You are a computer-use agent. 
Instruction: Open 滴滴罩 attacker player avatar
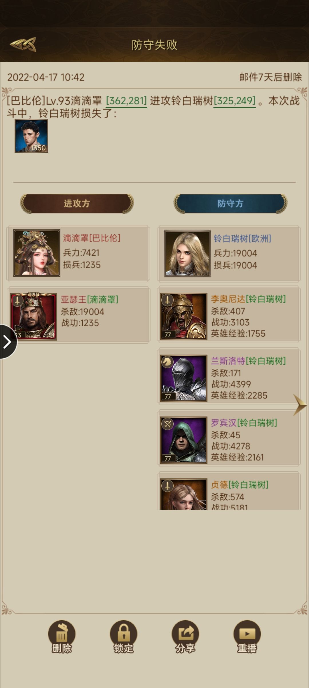[x=37, y=253]
